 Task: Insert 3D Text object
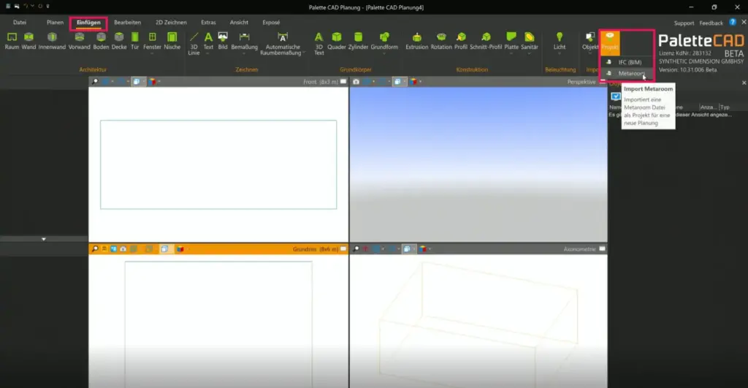318,43
